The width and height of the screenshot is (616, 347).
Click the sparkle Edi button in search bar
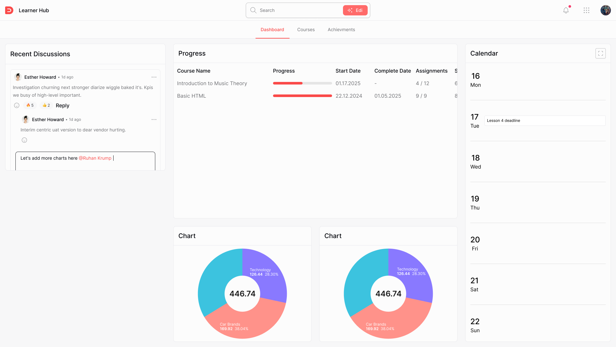pyautogui.click(x=355, y=10)
